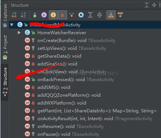Click the expand-all icon in Structure header
The width and height of the screenshot is (161, 138).
point(147,5)
